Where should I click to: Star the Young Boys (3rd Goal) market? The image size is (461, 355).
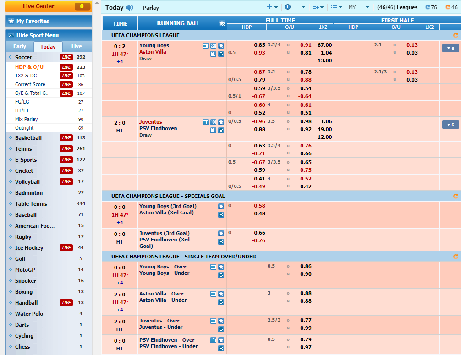[221, 206]
